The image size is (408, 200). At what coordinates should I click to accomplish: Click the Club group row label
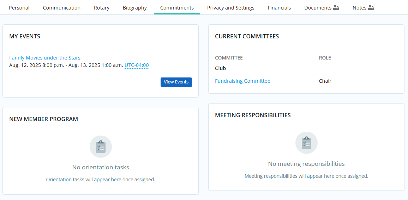click(x=220, y=69)
